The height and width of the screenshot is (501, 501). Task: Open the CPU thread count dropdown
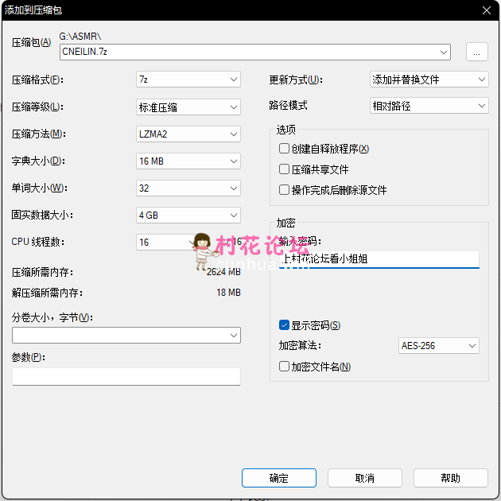pyautogui.click(x=165, y=242)
